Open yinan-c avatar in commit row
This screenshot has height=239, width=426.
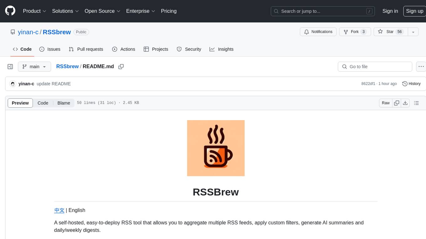tap(13, 84)
